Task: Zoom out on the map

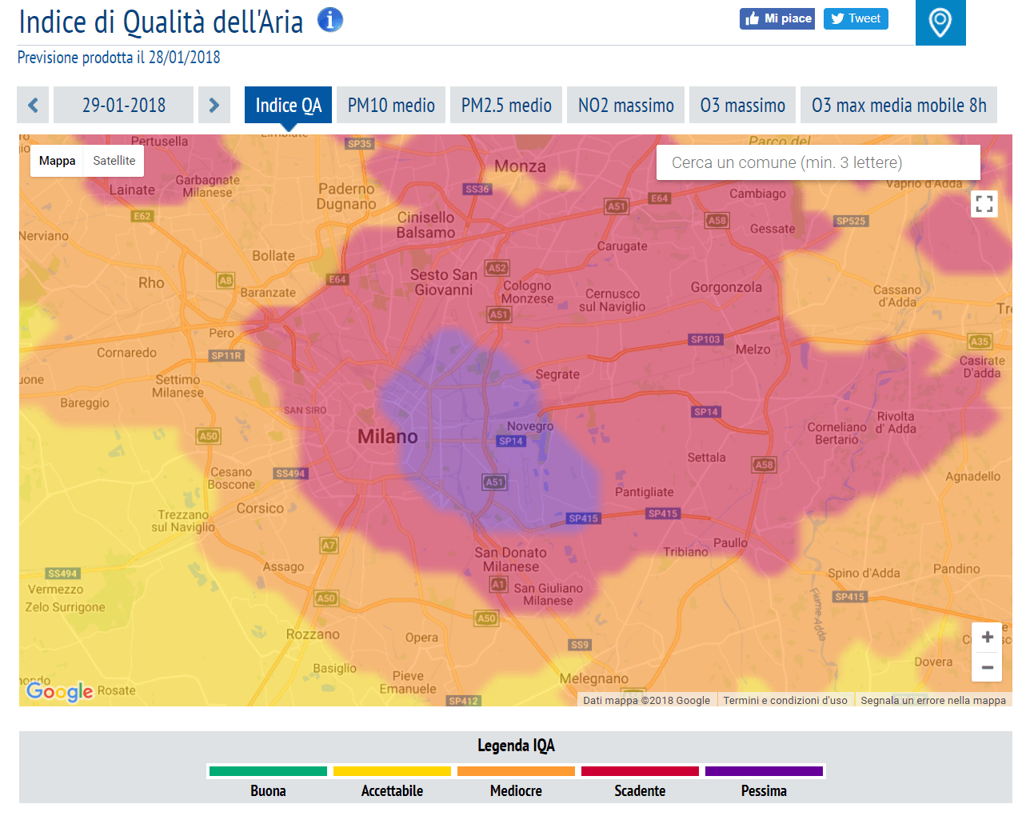Action: 987,667
